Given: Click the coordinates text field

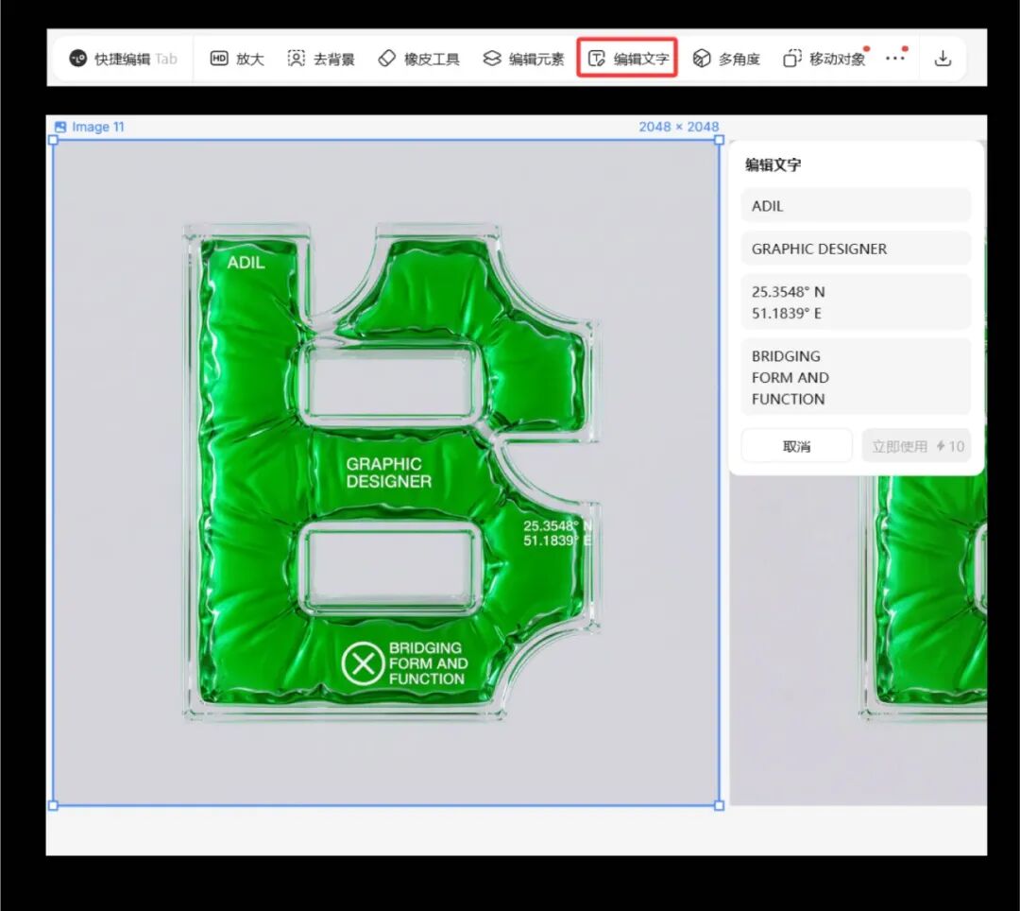Looking at the screenshot, I should click(856, 302).
